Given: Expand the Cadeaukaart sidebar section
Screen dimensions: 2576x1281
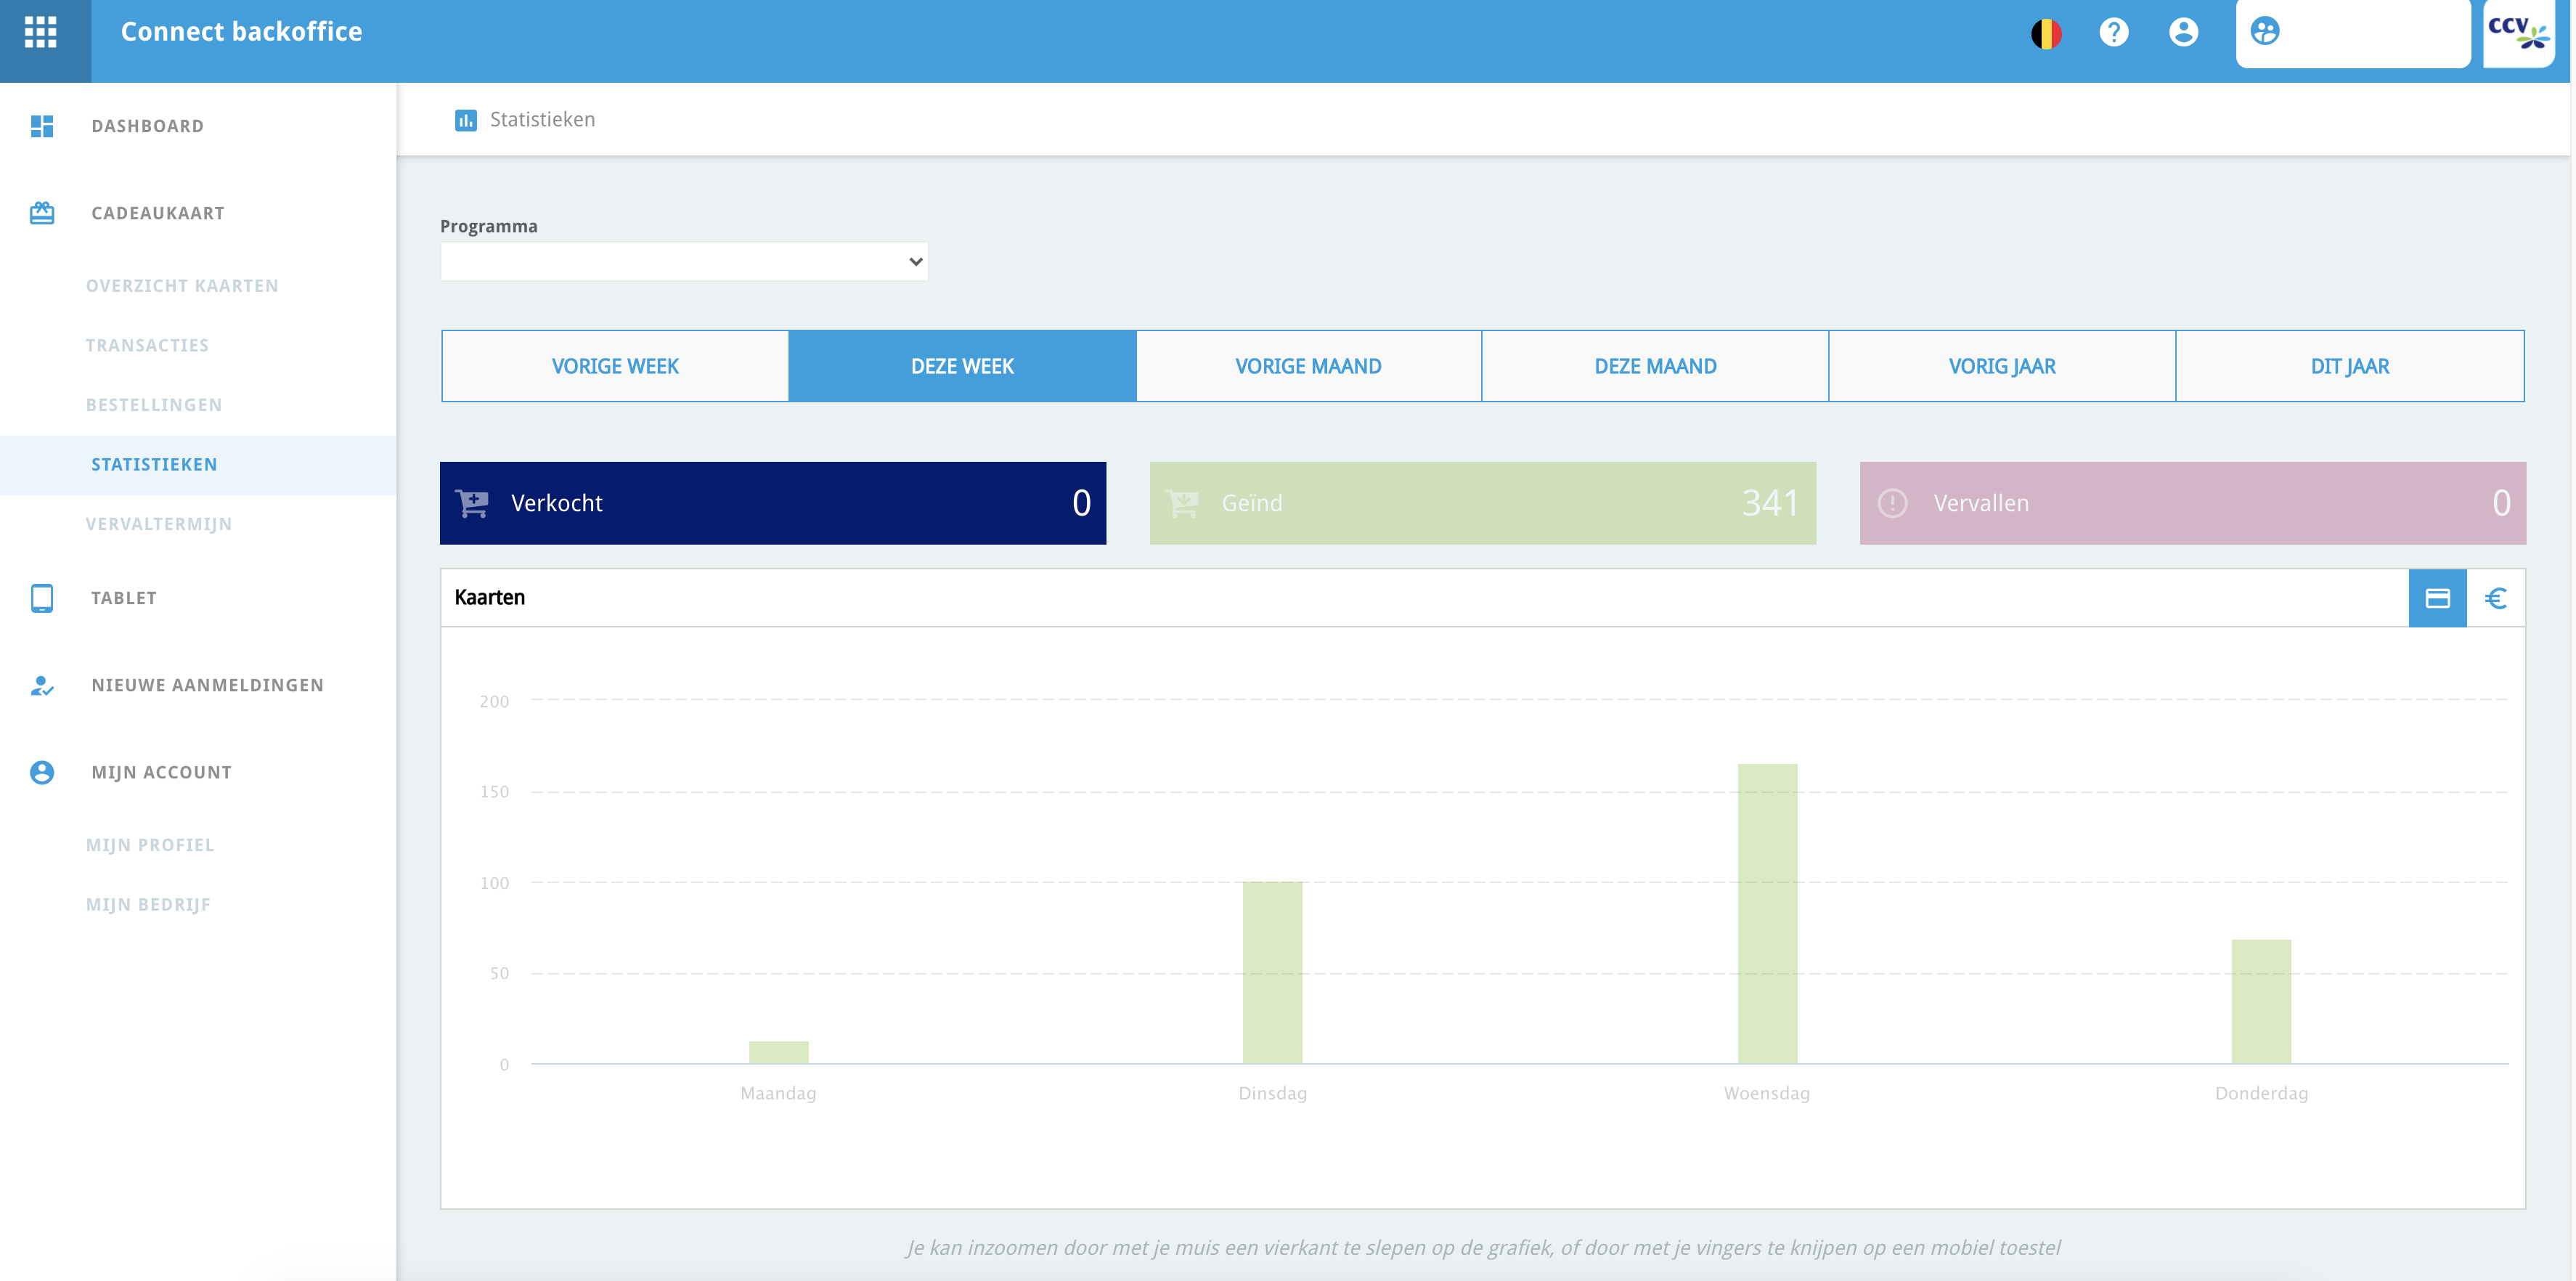Looking at the screenshot, I should (158, 213).
